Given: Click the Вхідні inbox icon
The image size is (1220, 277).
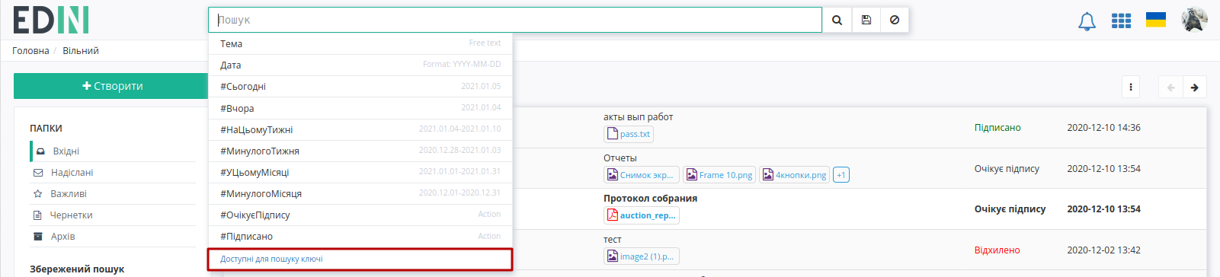Looking at the screenshot, I should click(40, 151).
